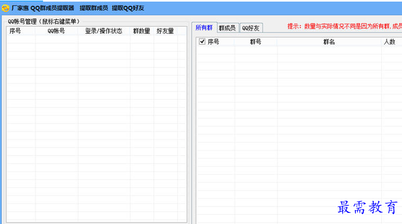This screenshot has height=224, width=402.
Task: Sort by the 群名 column header
Action: 329,42
